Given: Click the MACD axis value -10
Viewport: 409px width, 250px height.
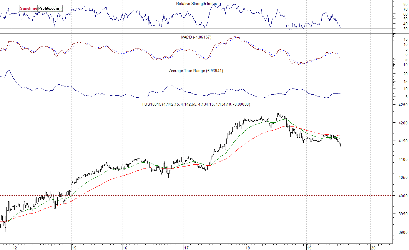Looking at the screenshot, I should 405,65.
